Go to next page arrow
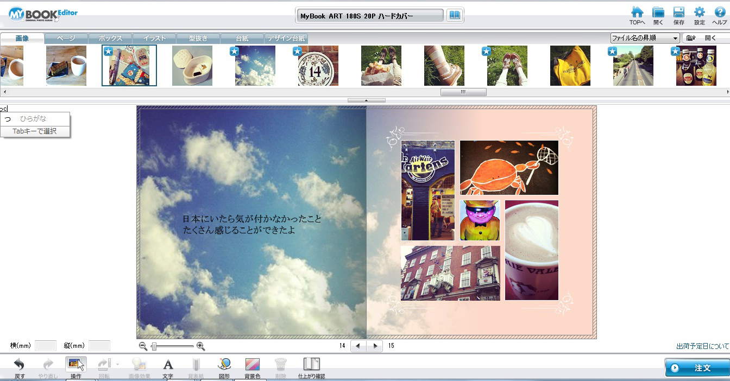The width and height of the screenshot is (730, 381). click(x=375, y=346)
